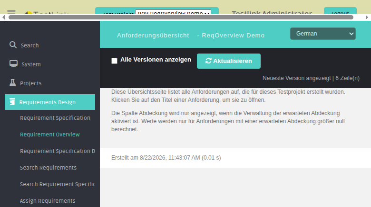Enable the Alle Versionen anzeigen checkbox
Screen dimensions: 371x207
114,61
